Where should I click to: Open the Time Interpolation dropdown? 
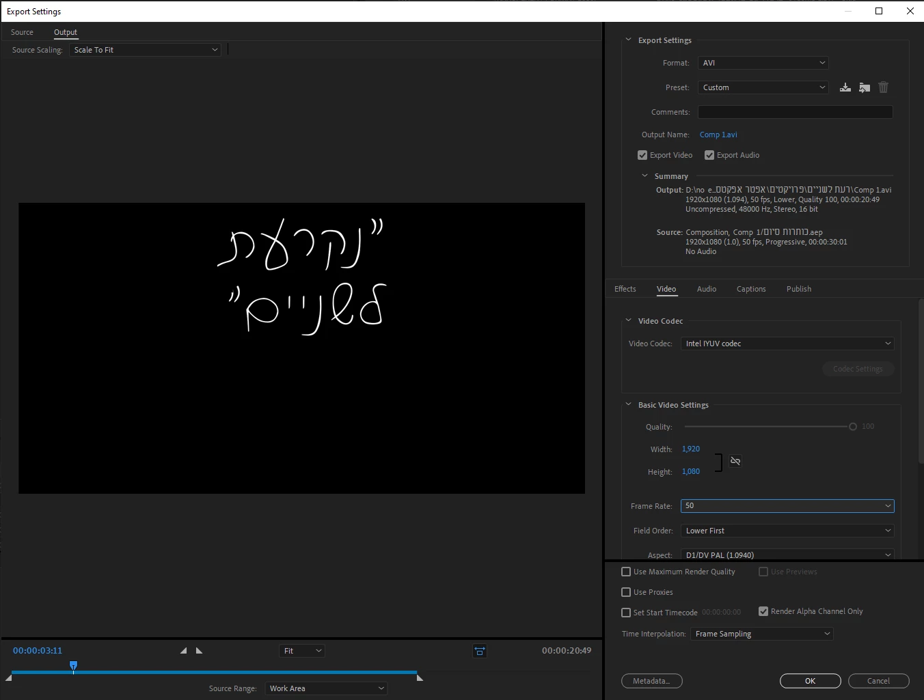pos(762,634)
